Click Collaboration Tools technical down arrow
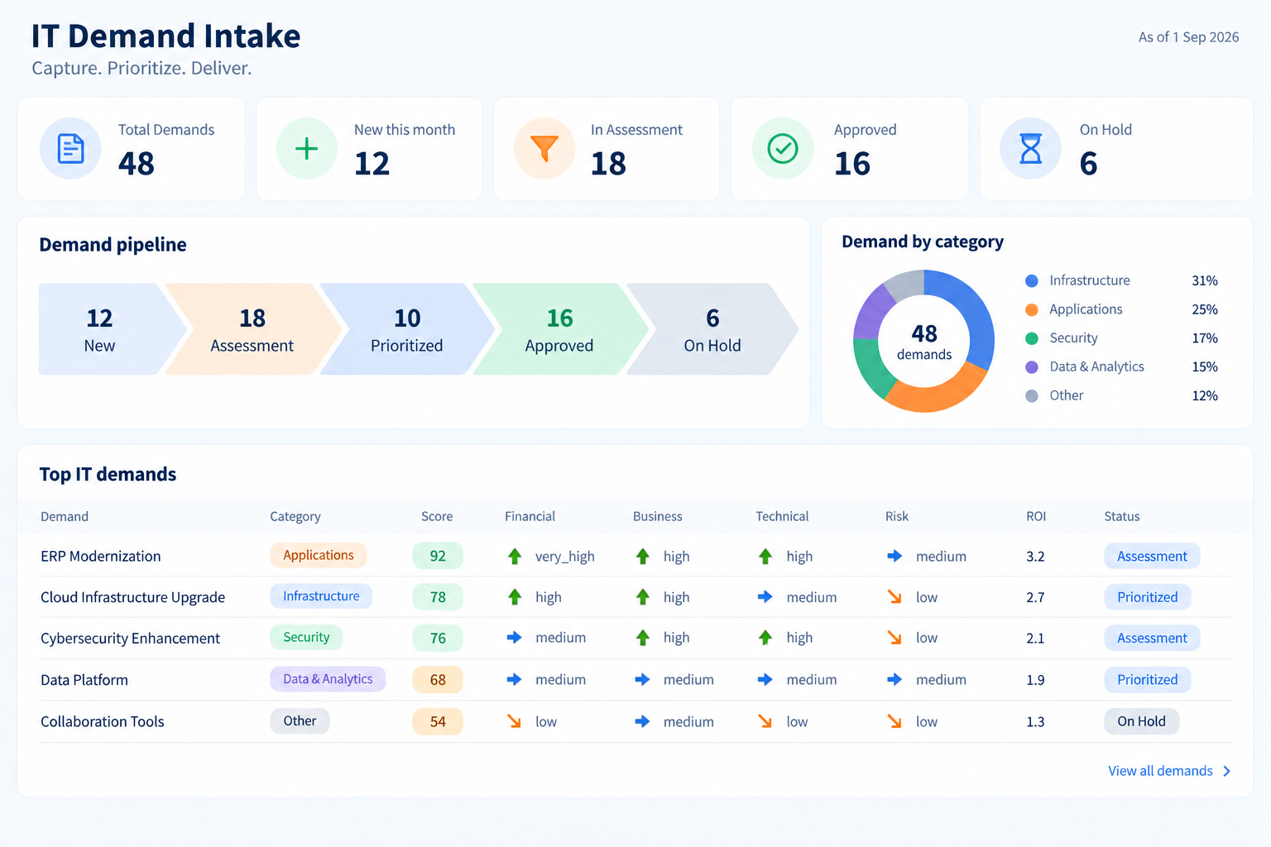 [x=765, y=722]
